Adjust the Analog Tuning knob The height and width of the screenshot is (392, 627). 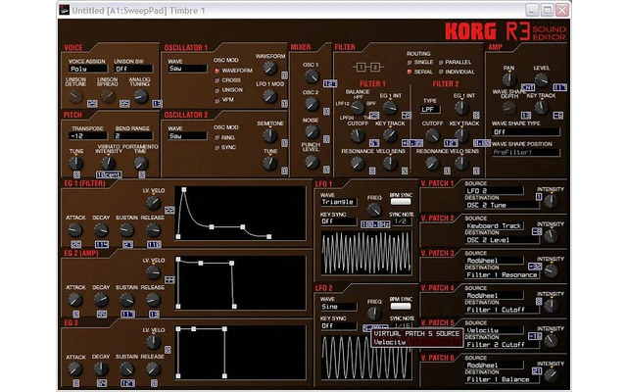coord(141,96)
